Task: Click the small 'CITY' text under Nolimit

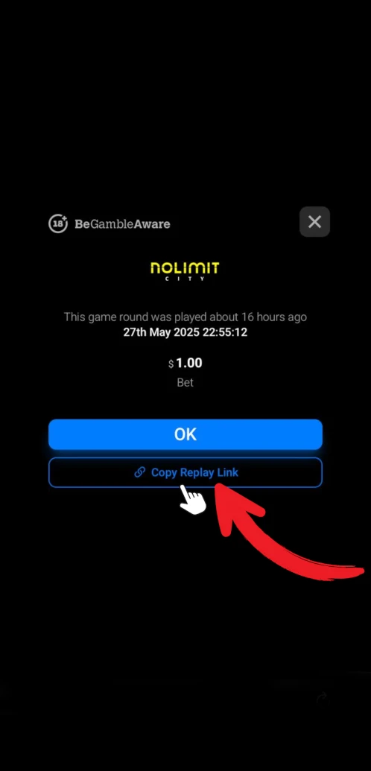Action: tap(185, 279)
